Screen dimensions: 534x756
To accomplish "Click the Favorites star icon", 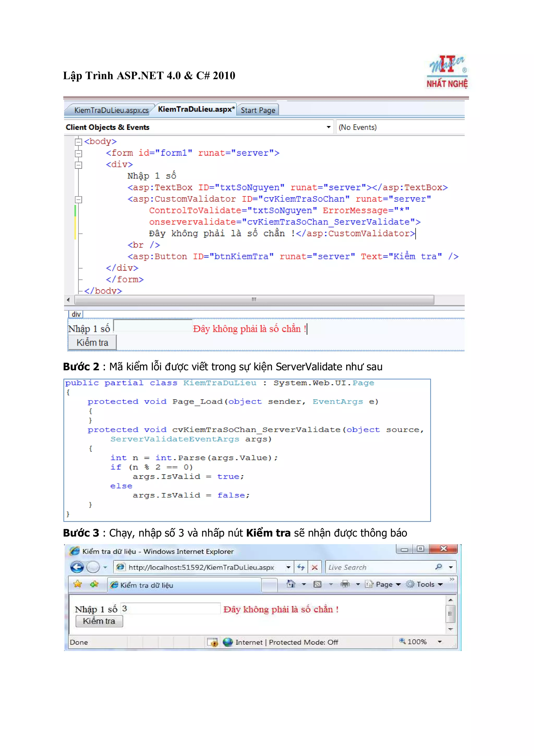I will tap(78, 584).
